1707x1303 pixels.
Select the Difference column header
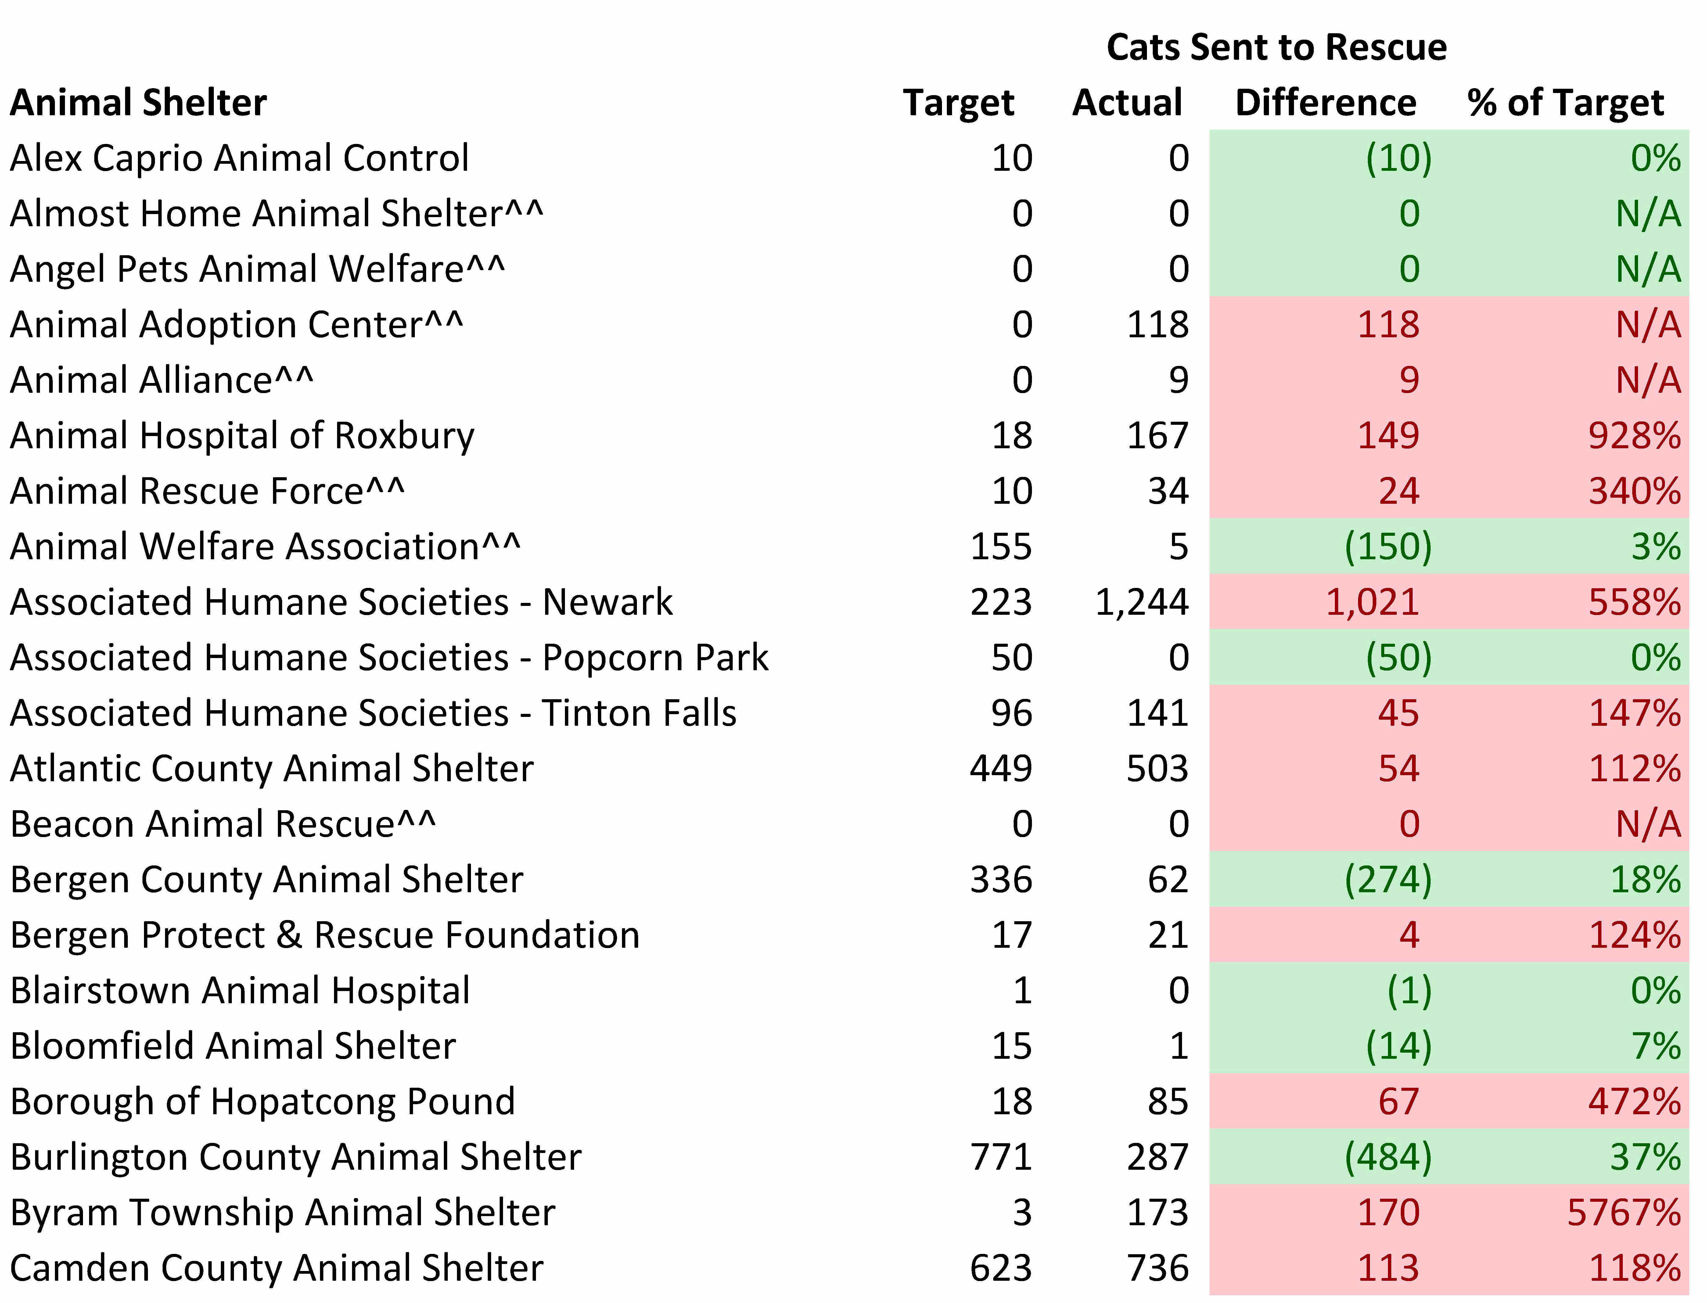click(x=1325, y=103)
